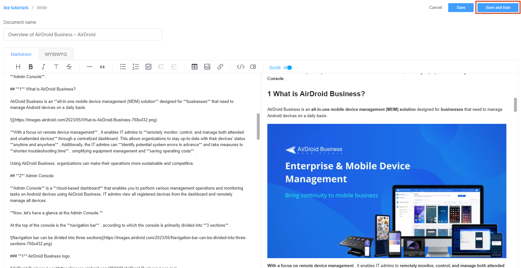Click the 'Now, let's have a glance' line

pos(57,213)
